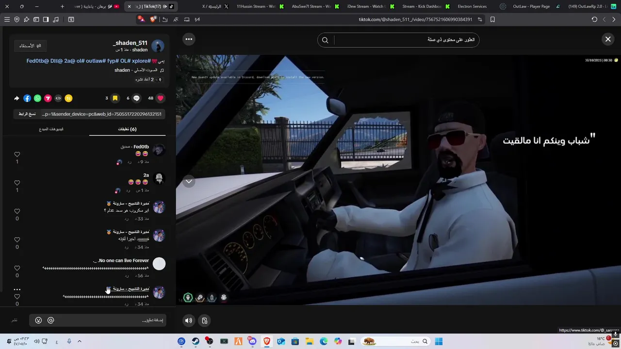Switch to the comments (6) tab
621x349 pixels.
tap(127, 129)
